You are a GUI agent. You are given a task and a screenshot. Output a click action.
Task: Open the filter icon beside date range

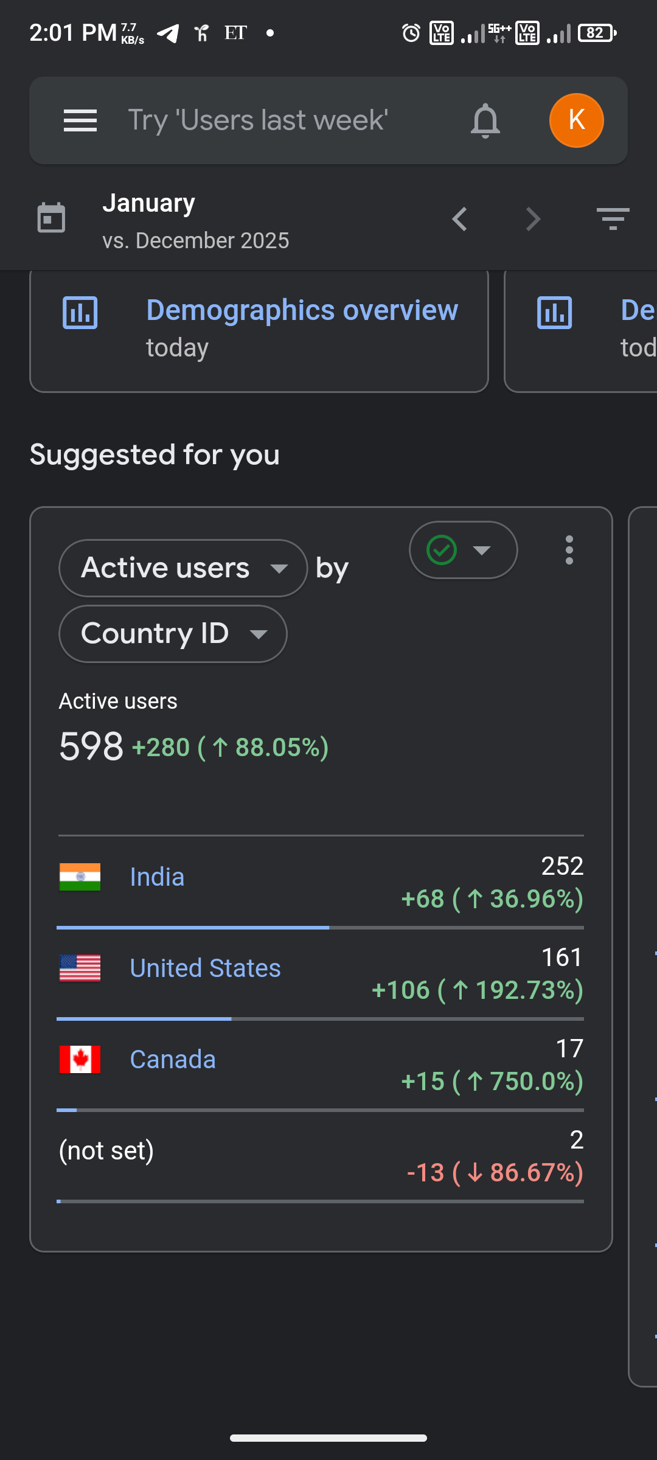613,219
